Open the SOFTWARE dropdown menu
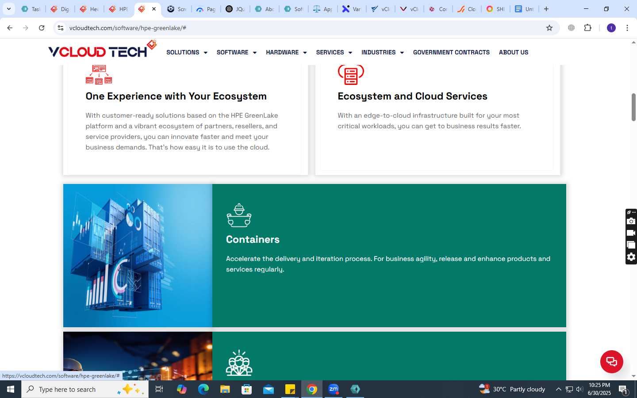The image size is (637, 398). 236,52
